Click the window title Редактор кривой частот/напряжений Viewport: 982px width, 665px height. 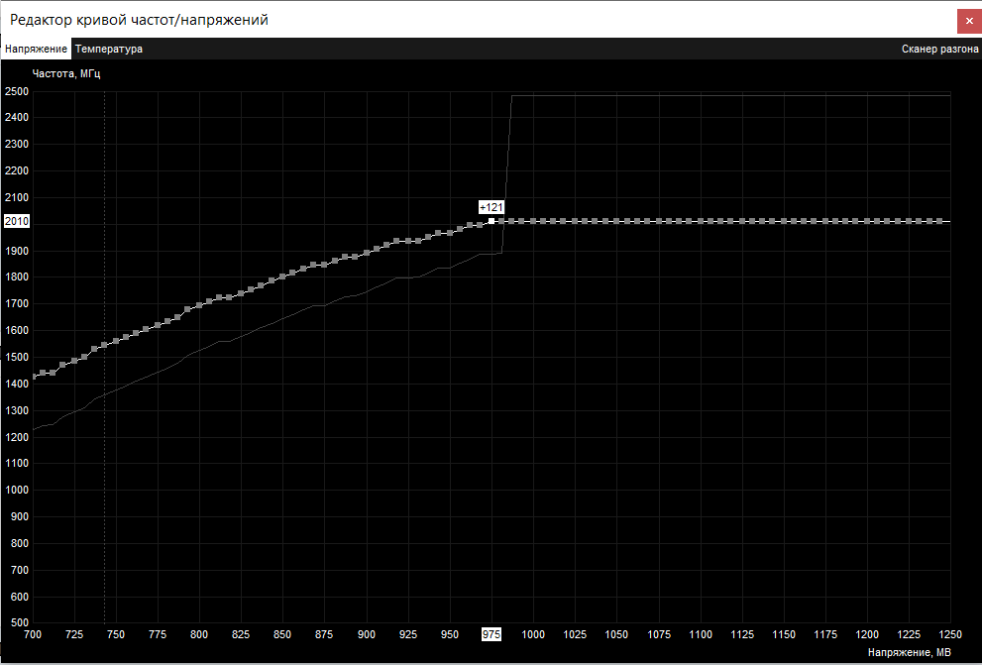click(x=139, y=20)
